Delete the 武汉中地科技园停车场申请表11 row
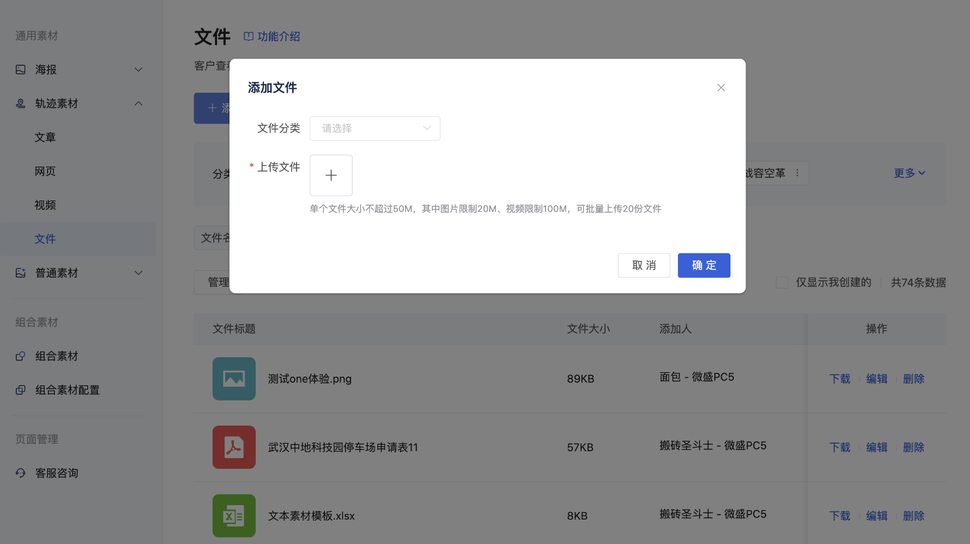970x544 pixels. pyautogui.click(x=914, y=447)
